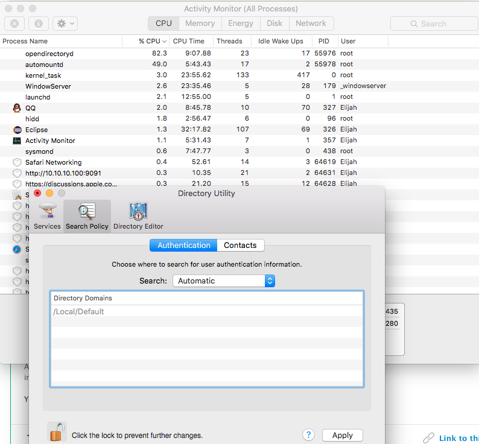The image size is (479, 444).
Task: Select the automountd process row
Action: pyautogui.click(x=239, y=65)
